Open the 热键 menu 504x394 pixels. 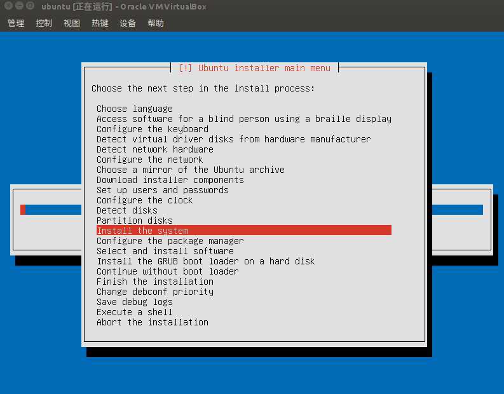[100, 23]
